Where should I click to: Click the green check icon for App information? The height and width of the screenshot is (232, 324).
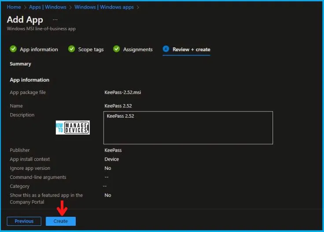(13, 49)
